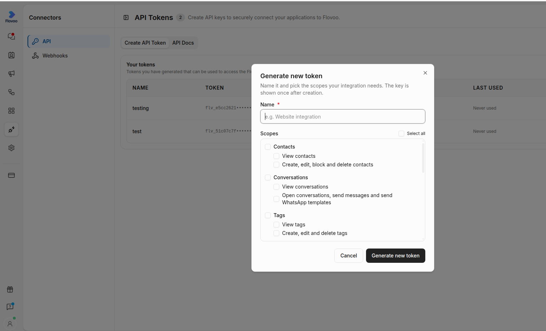The height and width of the screenshot is (331, 546).
Task: Click the 'Your tokens' heading
Action: (141, 65)
